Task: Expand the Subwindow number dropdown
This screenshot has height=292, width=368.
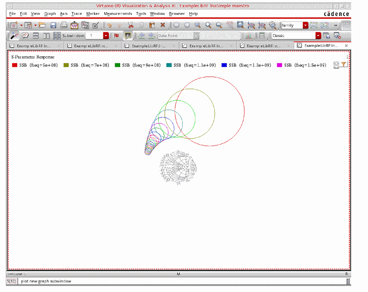Action: coord(106,36)
